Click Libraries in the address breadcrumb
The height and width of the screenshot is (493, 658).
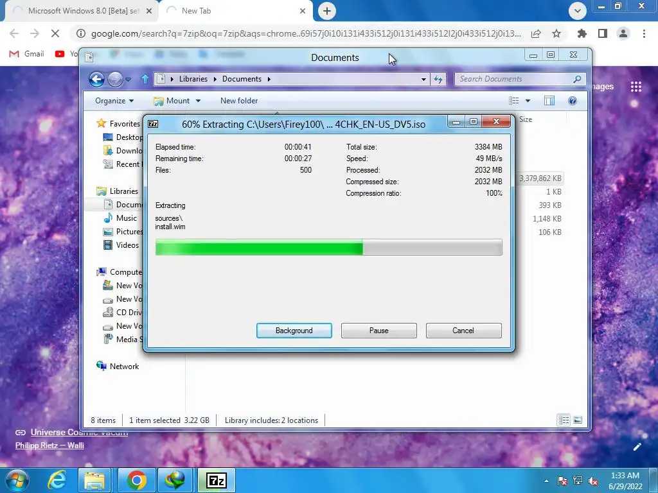tap(193, 79)
